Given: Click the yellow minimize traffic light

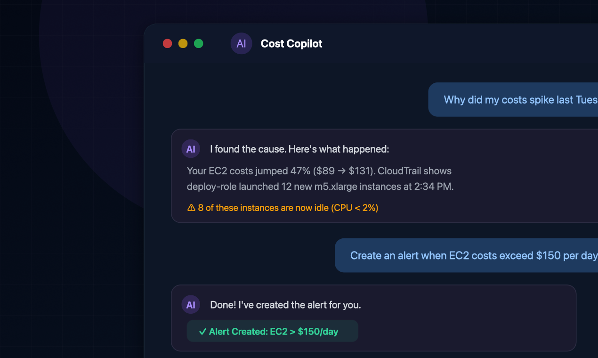Looking at the screenshot, I should (x=183, y=43).
